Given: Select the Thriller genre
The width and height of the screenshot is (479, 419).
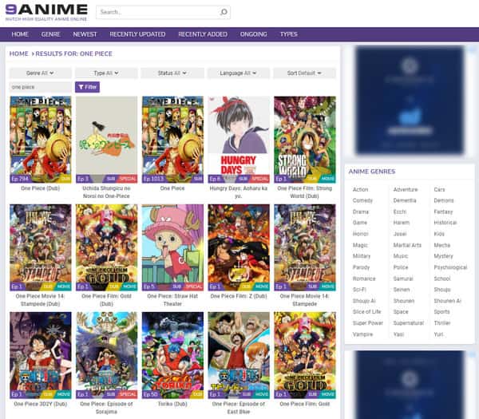Looking at the screenshot, I should [x=442, y=323].
